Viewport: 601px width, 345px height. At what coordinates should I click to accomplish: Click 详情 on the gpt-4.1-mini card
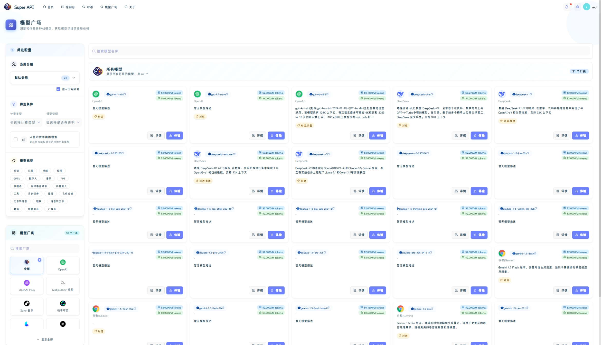coord(156,135)
